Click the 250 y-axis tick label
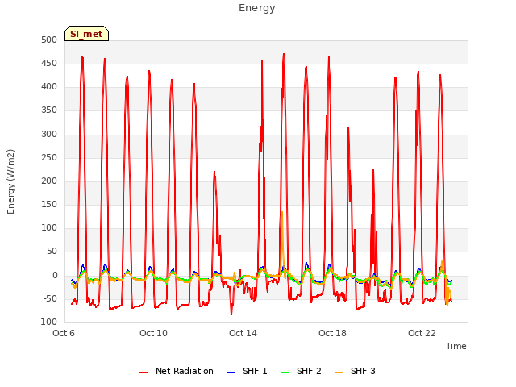This screenshot has height=387, width=516. [49, 158]
